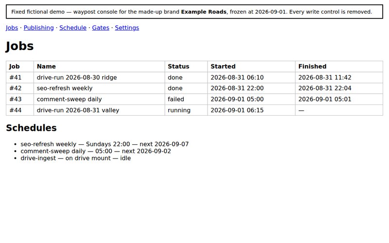This screenshot has width=389, height=243.
Task: Click start time 2026-08-31 06:10
Action: (x=237, y=78)
